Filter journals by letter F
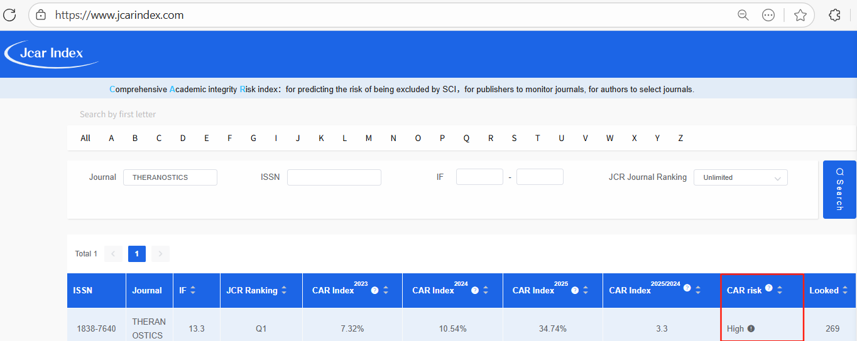 230,138
